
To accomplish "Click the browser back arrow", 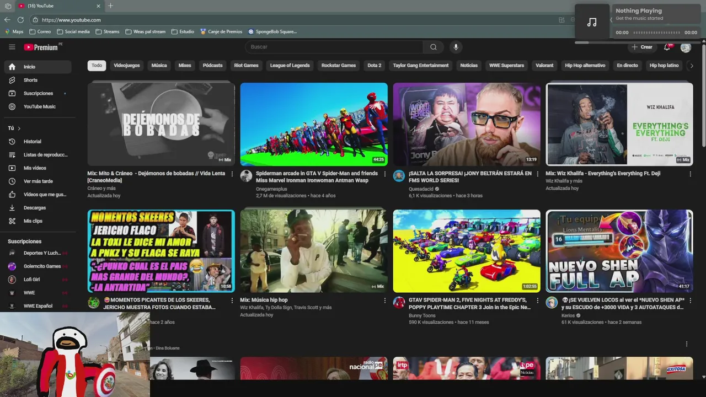I will 7,20.
